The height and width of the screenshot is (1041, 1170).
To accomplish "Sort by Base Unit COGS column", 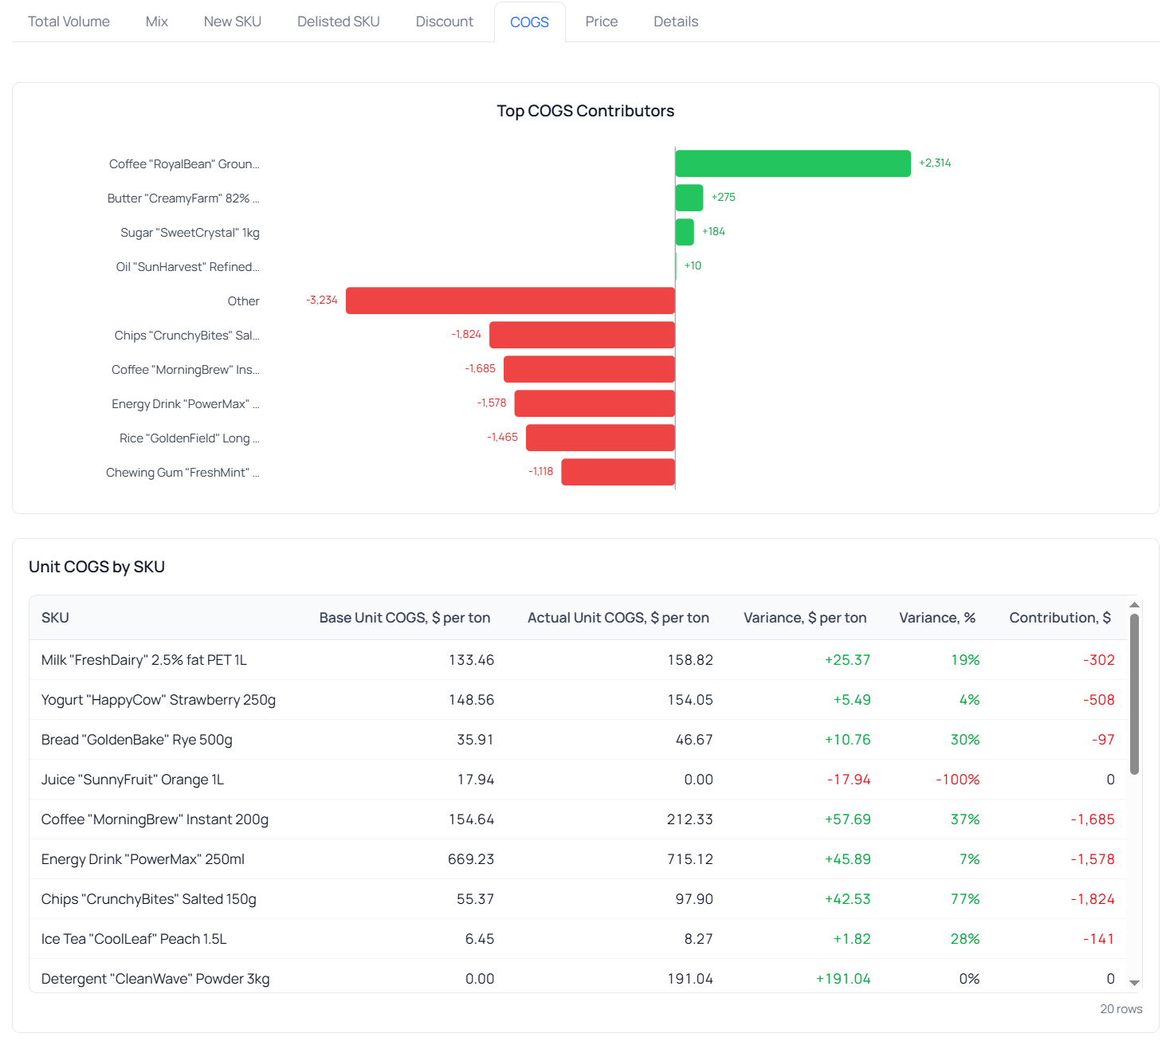I will (x=404, y=618).
